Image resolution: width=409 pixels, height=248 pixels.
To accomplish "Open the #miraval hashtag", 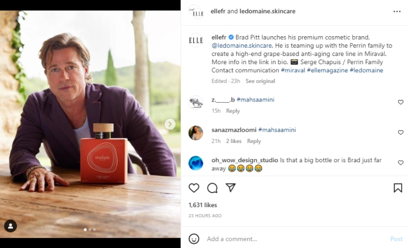I will pyautogui.click(x=296, y=70).
